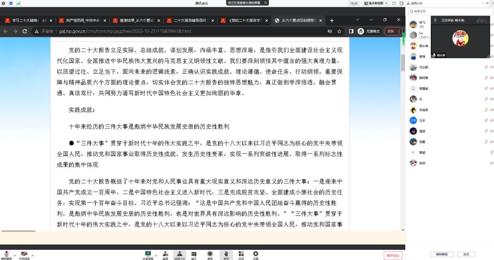Open the invite icon
Screen dimensions: 494x260
coord(165,254)
